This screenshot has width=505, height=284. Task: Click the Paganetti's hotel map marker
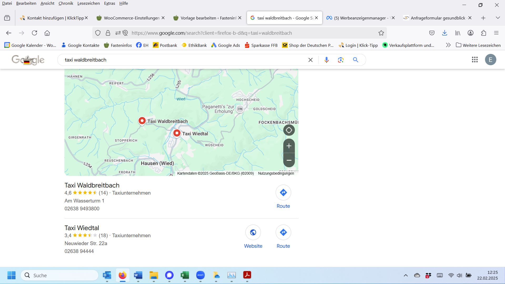pyautogui.click(x=240, y=109)
